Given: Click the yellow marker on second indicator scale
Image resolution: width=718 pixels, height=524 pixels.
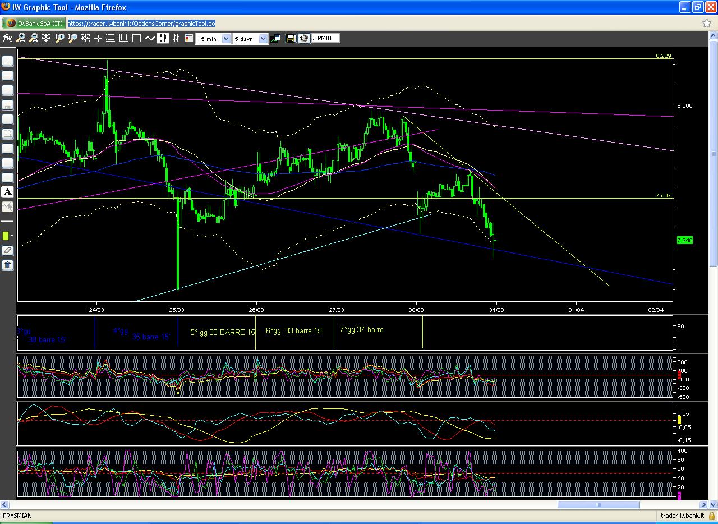Looking at the screenshot, I should [679, 420].
